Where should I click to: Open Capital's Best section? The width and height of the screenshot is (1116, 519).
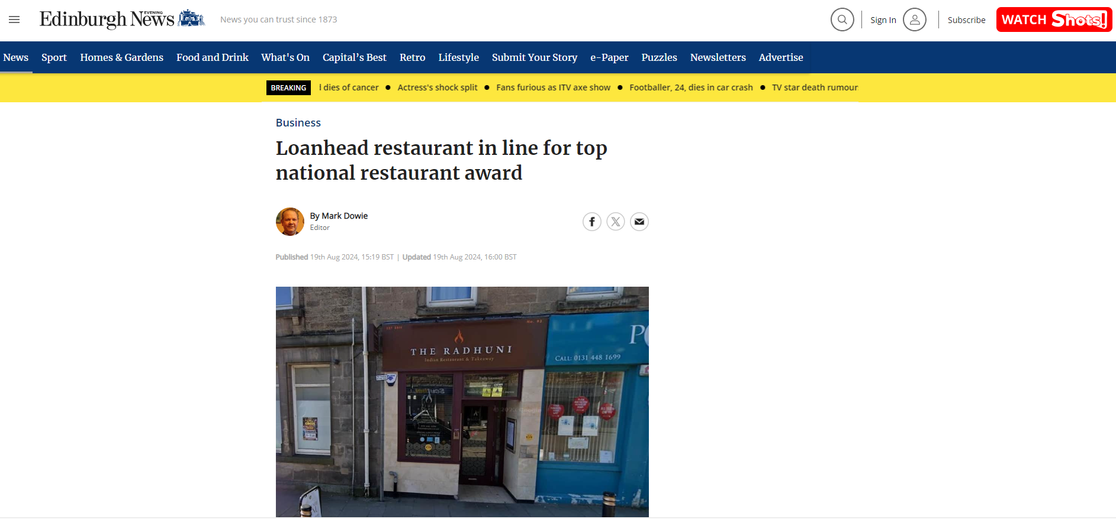pos(354,57)
